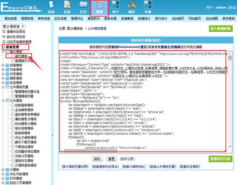Image resolution: width=237 pixels, height=185 pixels.
Task: Expand the JS模板 tree node
Action: pyautogui.click(x=3, y=170)
